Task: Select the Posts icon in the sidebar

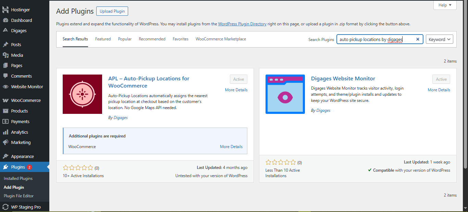Action: 5,44
